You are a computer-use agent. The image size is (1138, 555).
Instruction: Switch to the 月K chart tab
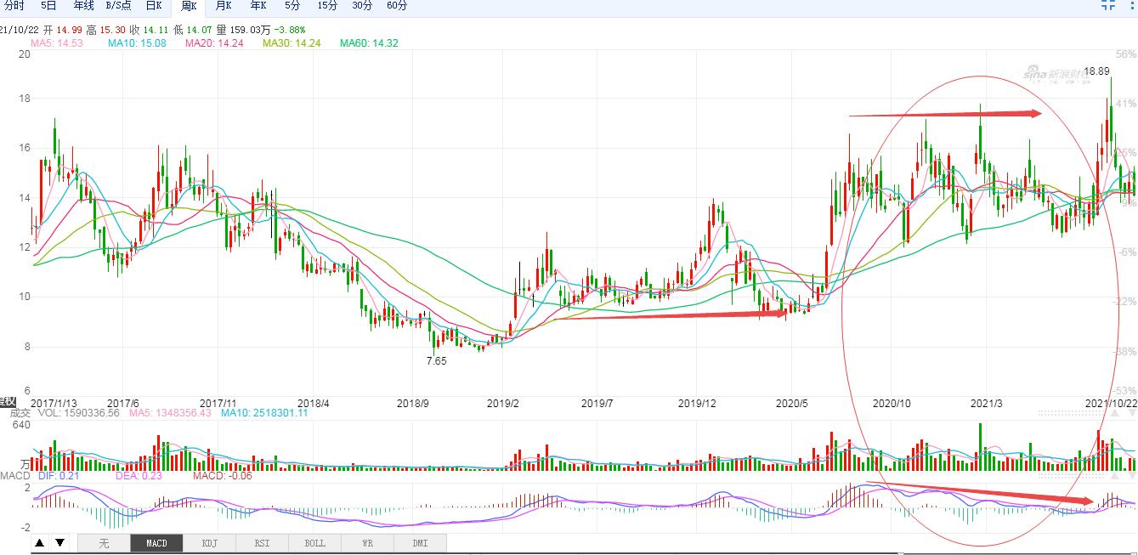[223, 6]
